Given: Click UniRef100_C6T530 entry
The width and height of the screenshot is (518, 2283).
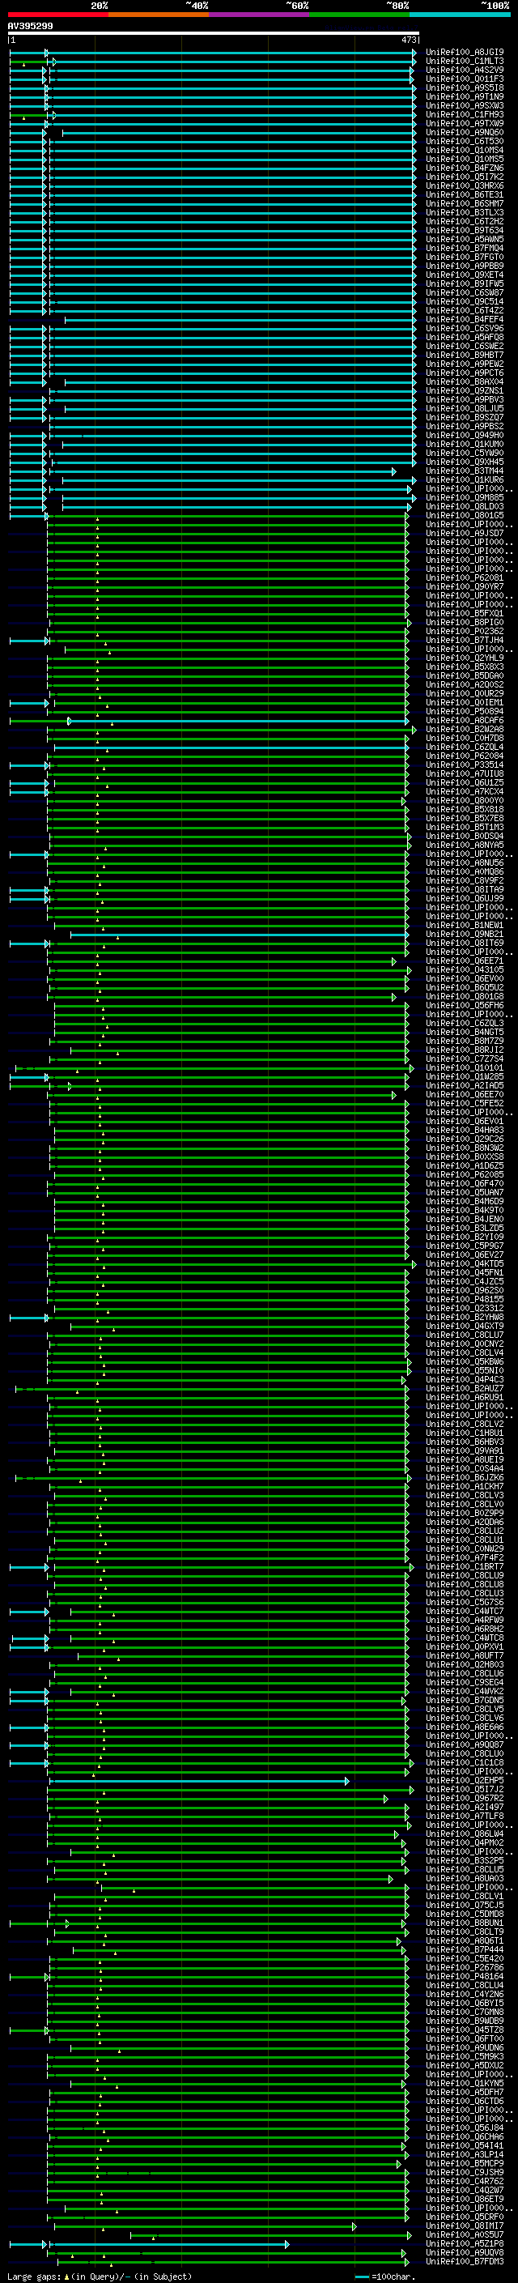Looking at the screenshot, I should [x=465, y=141].
